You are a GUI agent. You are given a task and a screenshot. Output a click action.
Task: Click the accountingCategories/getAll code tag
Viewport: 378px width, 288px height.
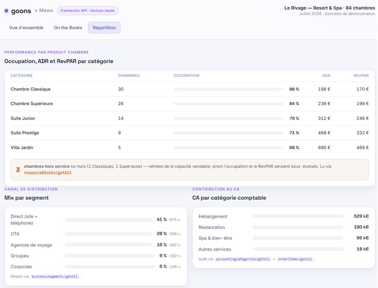click(x=243, y=259)
